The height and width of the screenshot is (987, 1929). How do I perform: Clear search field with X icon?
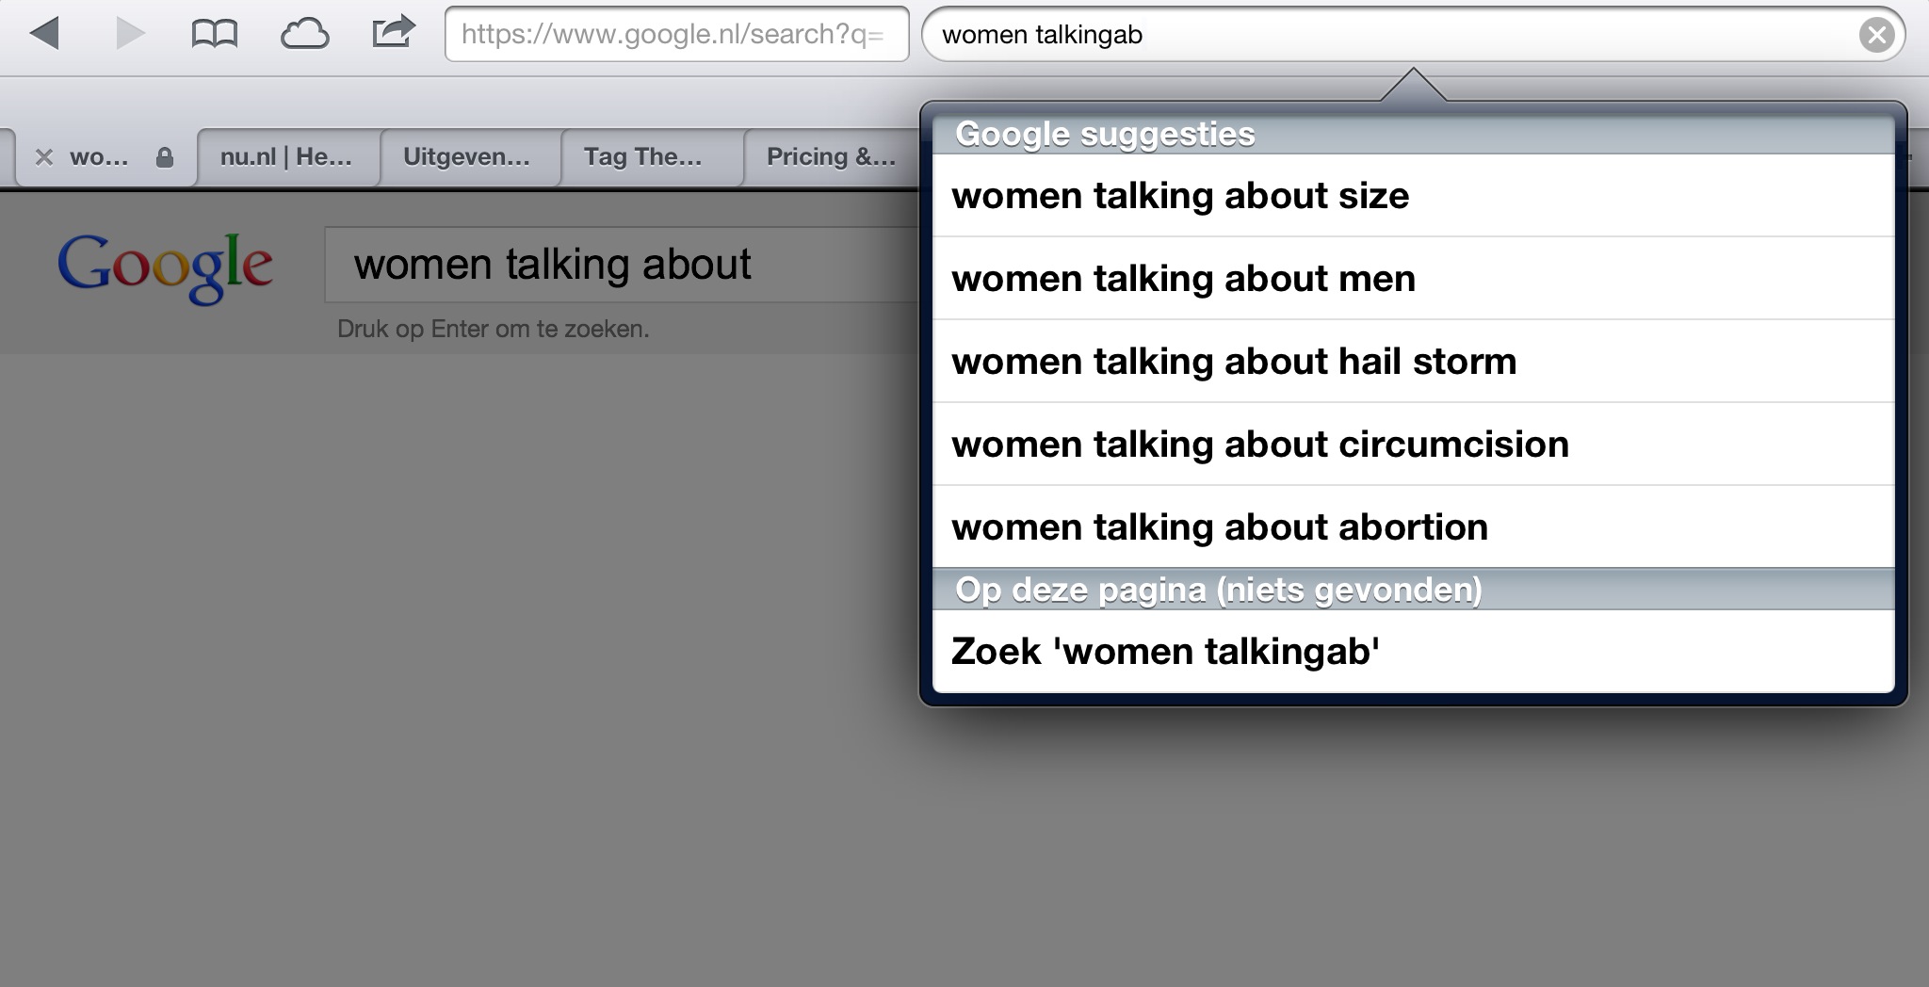[x=1876, y=35]
